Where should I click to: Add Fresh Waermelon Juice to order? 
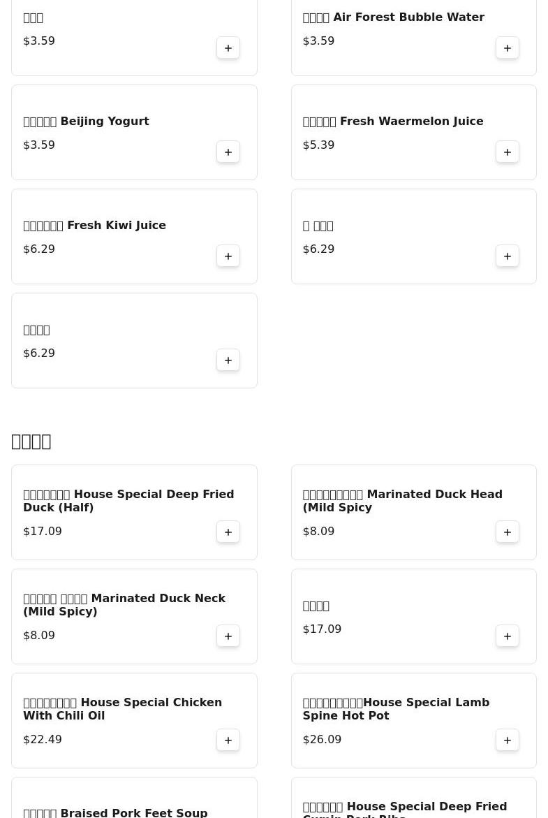(508, 152)
